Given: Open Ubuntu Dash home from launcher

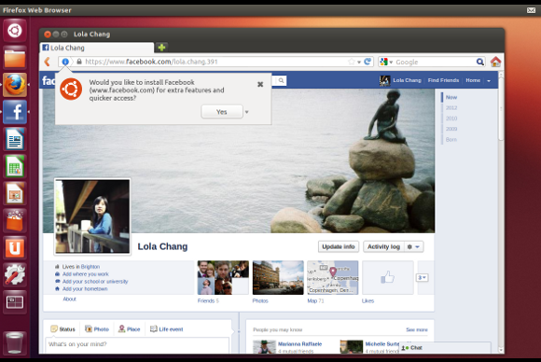Looking at the screenshot, I should click(x=15, y=31).
